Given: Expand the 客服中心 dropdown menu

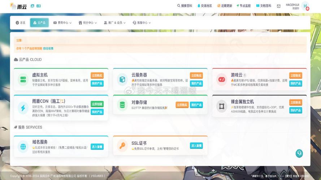Looking at the screenshot, I should [142, 23].
